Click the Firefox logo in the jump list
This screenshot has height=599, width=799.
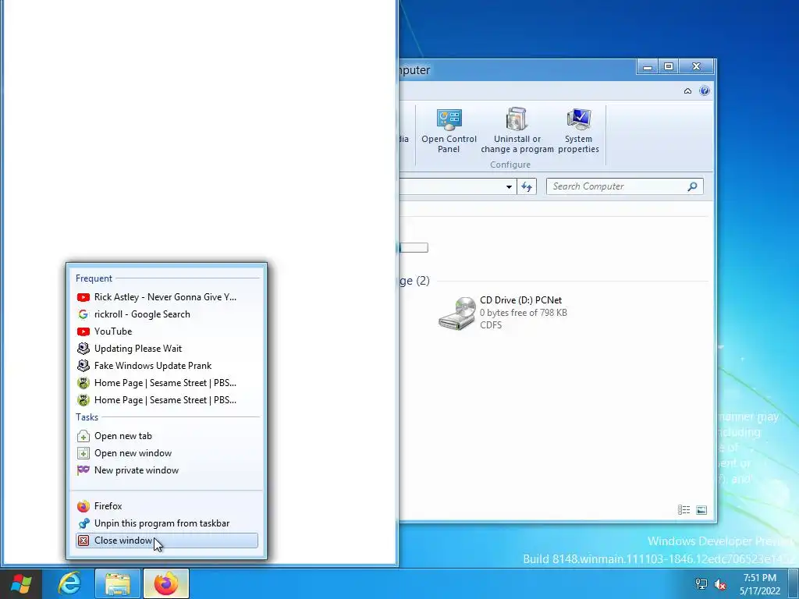[83, 506]
